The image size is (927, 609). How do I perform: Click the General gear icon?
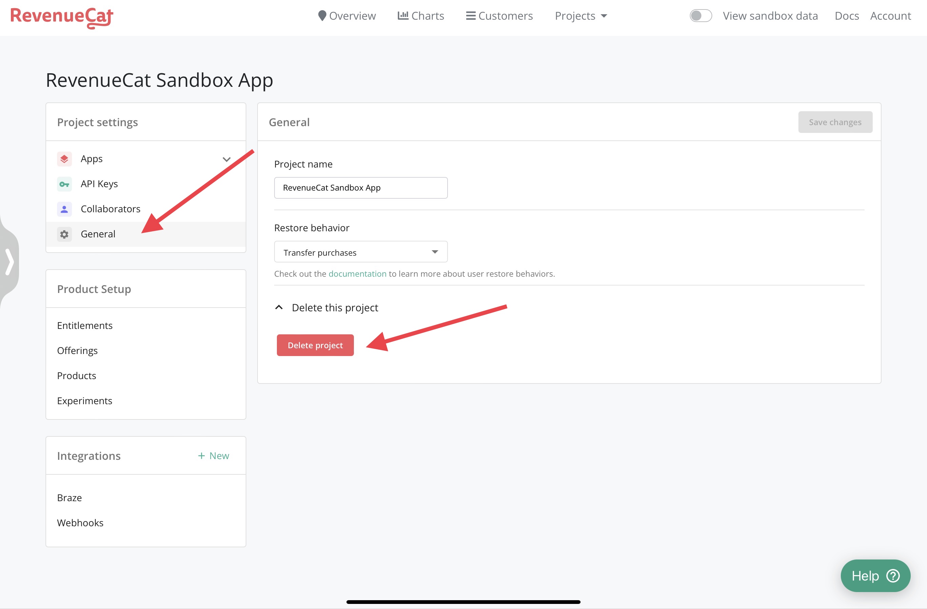tap(64, 234)
